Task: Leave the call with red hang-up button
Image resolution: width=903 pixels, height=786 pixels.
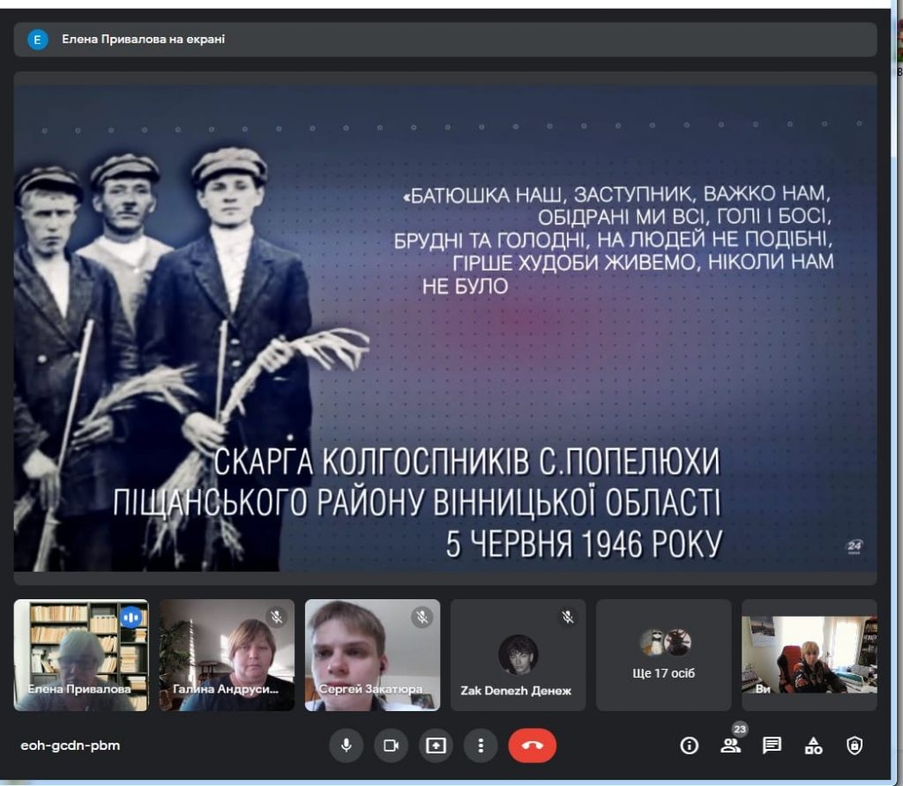Action: tap(532, 745)
